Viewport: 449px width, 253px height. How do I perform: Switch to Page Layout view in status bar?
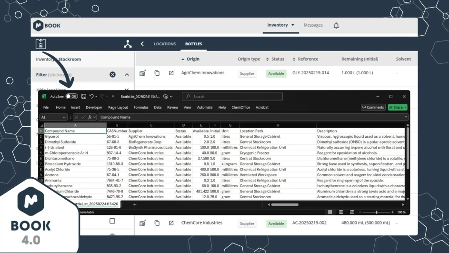coord(341,212)
